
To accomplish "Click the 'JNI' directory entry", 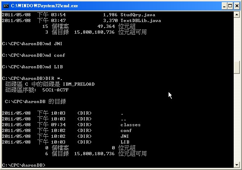I will coord(124,136).
